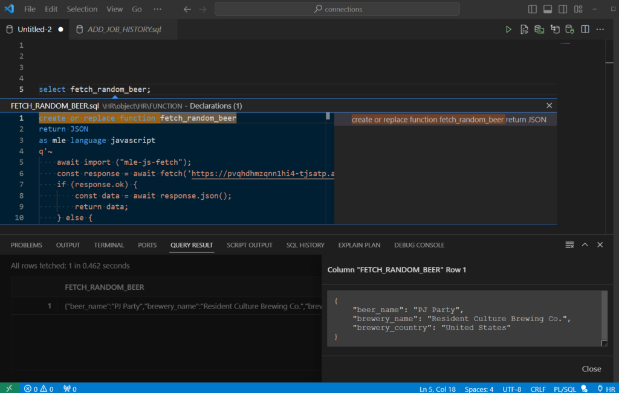The height and width of the screenshot is (393, 619).
Task: Click the Explain Plan tree database icon
Action: click(x=554, y=29)
